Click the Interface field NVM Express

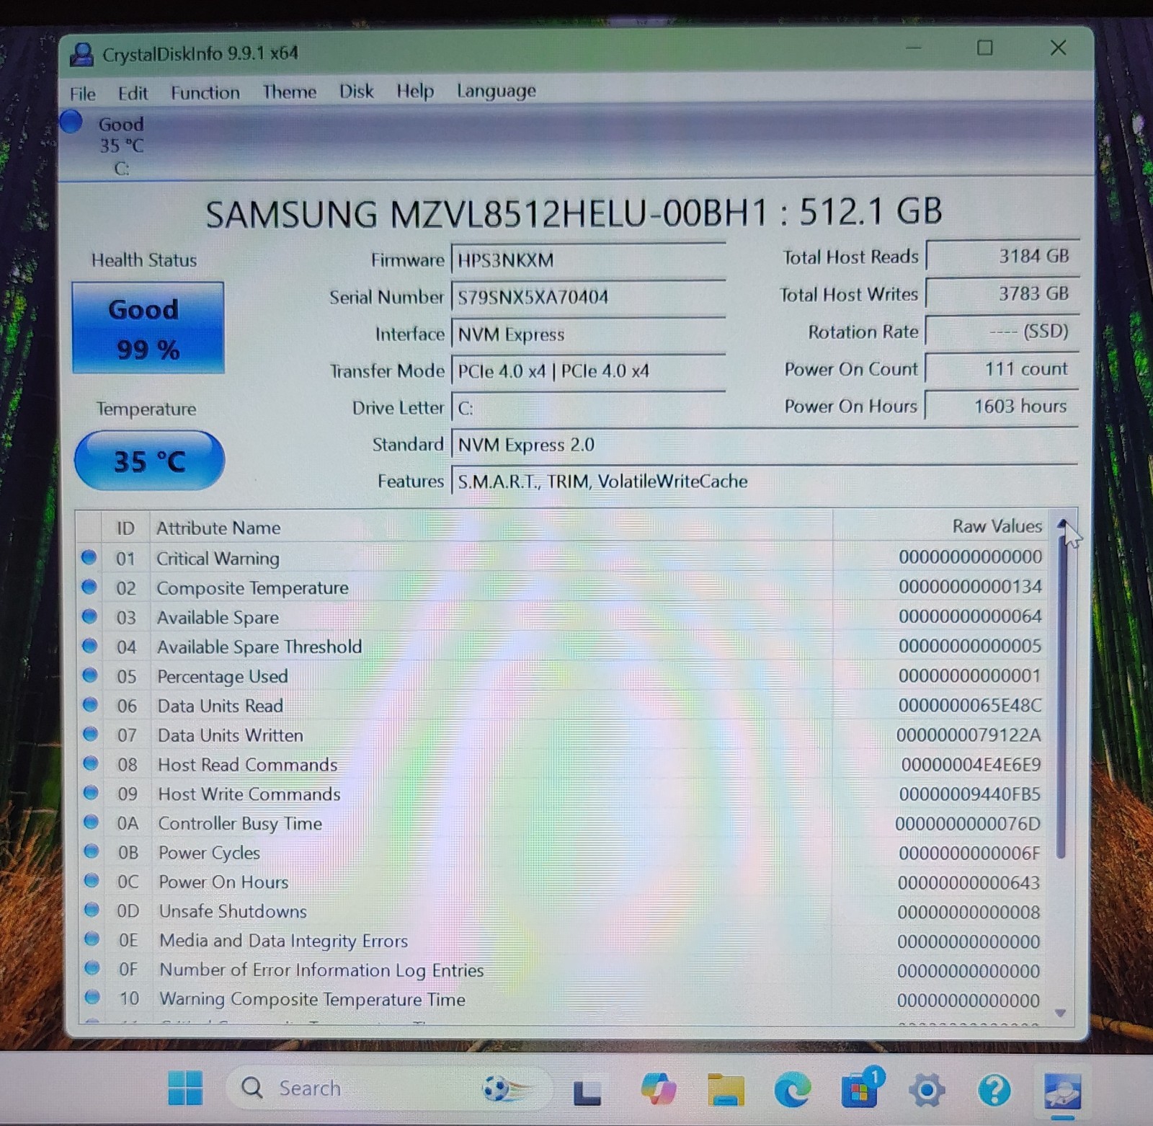tap(588, 334)
